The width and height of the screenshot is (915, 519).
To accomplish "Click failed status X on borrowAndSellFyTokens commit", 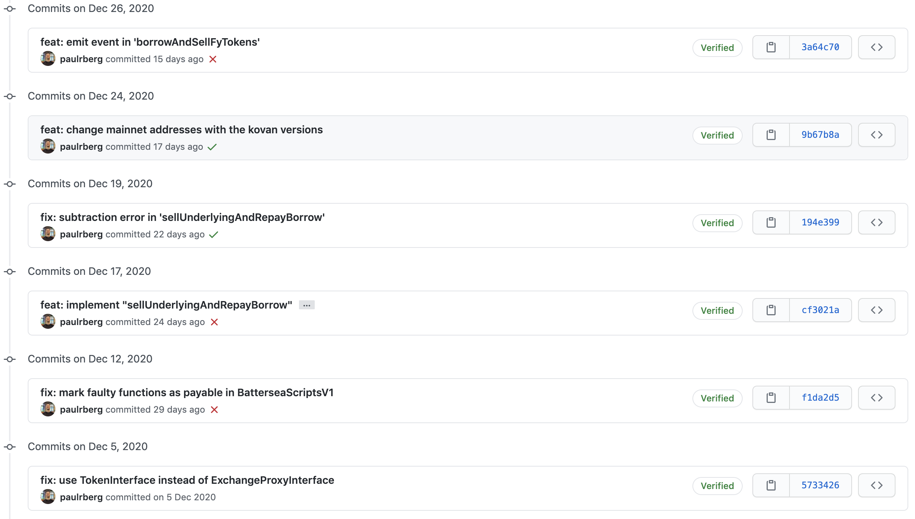I will (x=213, y=59).
